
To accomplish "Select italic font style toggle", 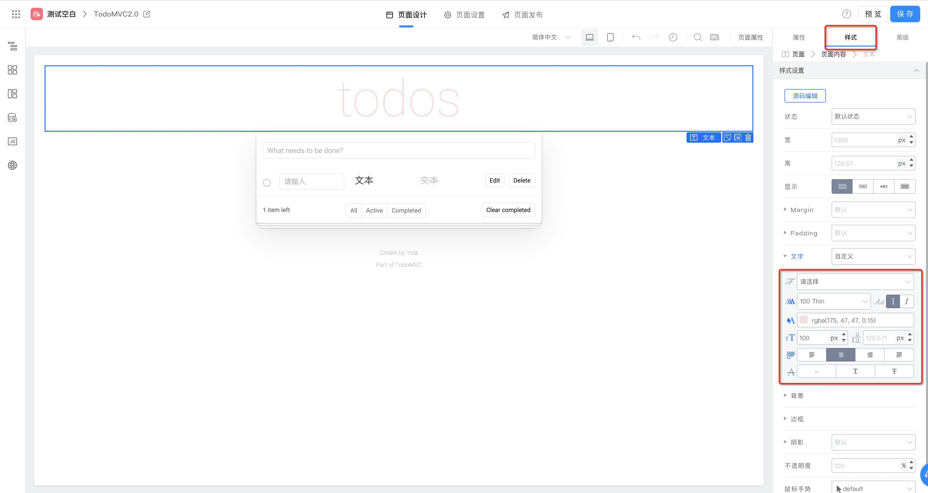I will pos(906,301).
